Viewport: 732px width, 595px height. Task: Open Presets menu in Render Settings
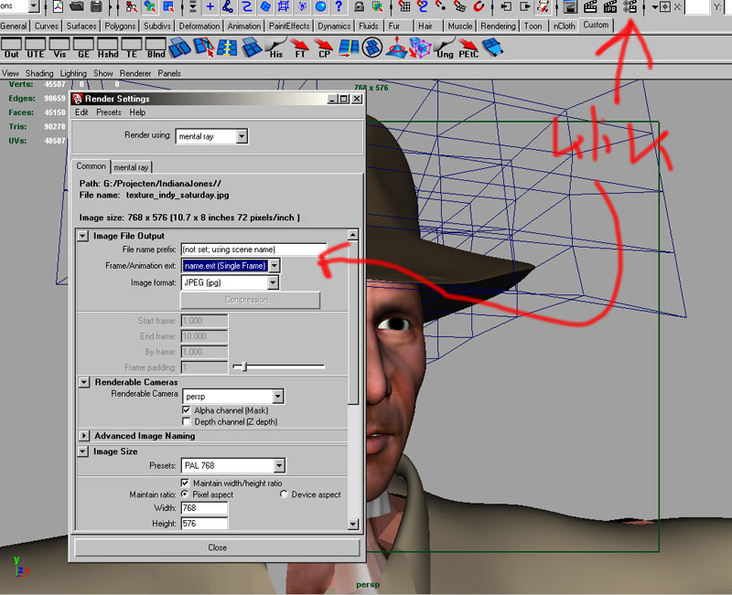(x=109, y=112)
